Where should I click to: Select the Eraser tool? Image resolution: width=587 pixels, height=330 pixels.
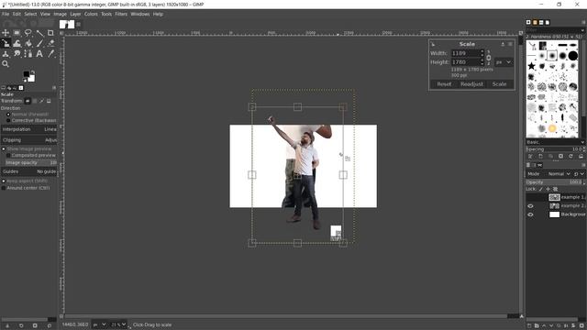[50, 43]
